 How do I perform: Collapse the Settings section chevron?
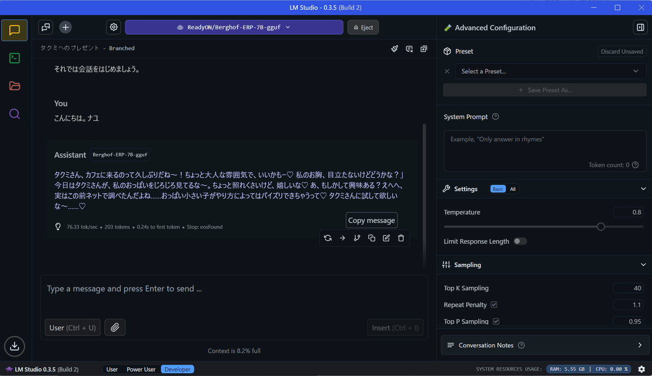(643, 189)
